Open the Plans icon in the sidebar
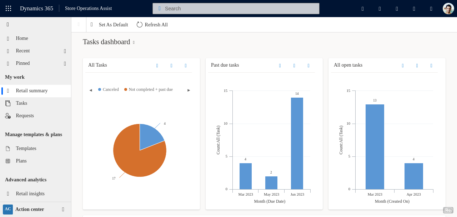The width and height of the screenshot is (457, 217). [8, 161]
